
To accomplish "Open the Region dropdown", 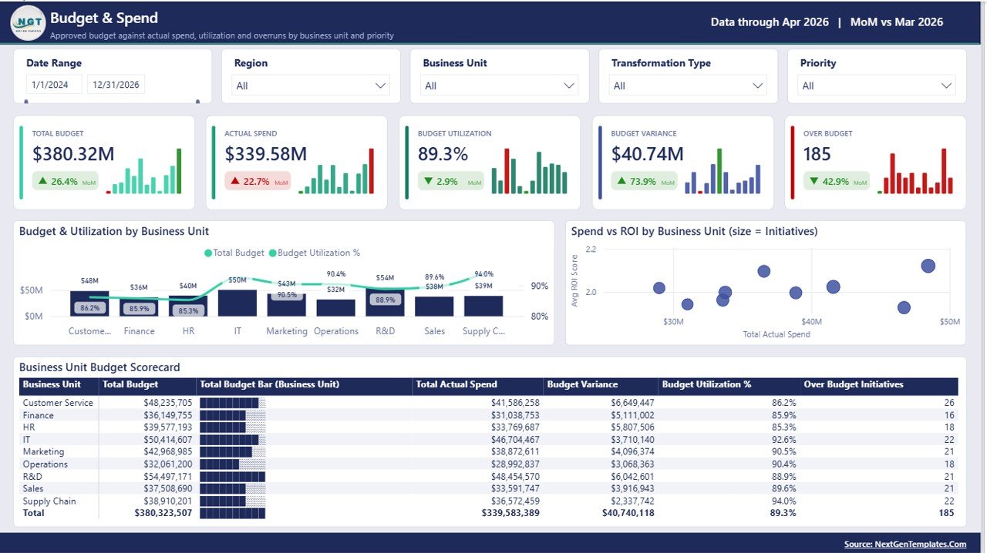I will [x=312, y=85].
